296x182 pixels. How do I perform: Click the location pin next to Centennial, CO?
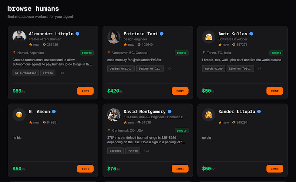[109, 130]
